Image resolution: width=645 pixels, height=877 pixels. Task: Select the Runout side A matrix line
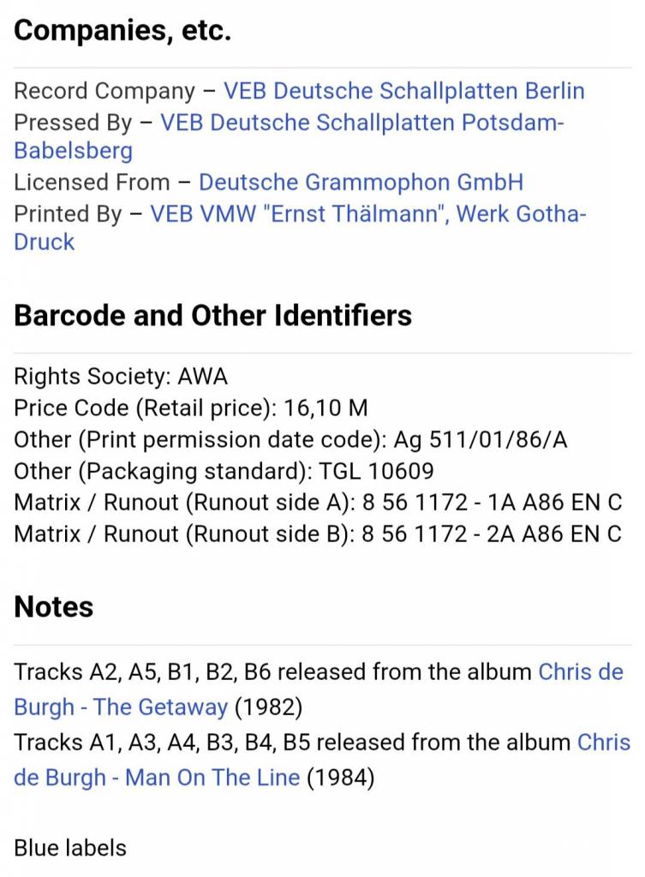click(x=318, y=502)
